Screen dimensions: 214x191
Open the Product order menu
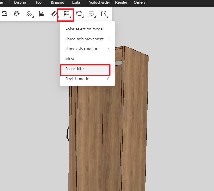click(x=98, y=2)
